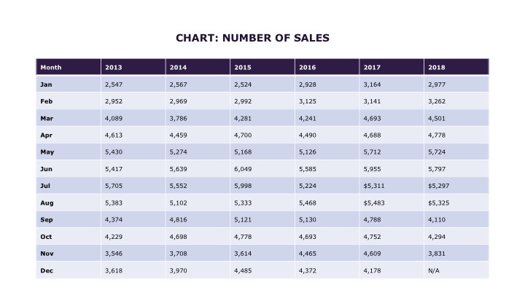Select the 4,465 cell for Nov 2016

click(x=307, y=253)
